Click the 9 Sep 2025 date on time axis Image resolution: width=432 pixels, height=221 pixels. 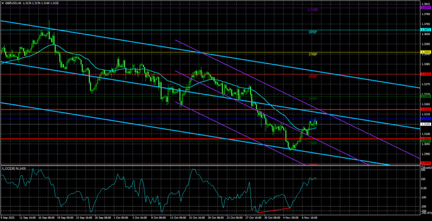(9, 218)
